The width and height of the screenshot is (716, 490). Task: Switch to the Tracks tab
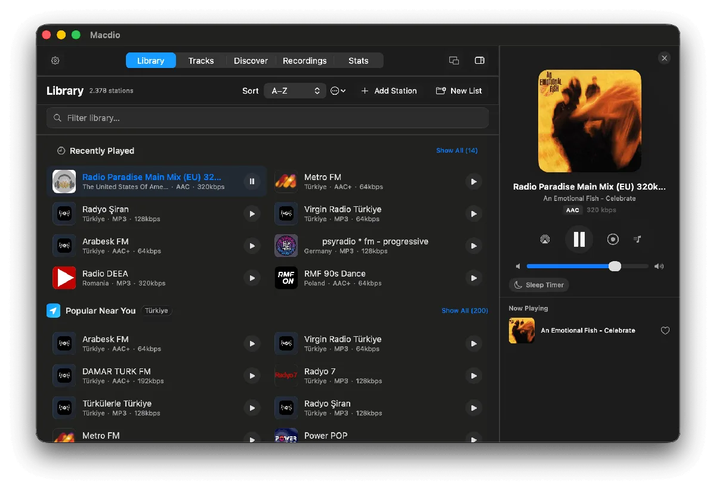click(x=201, y=61)
